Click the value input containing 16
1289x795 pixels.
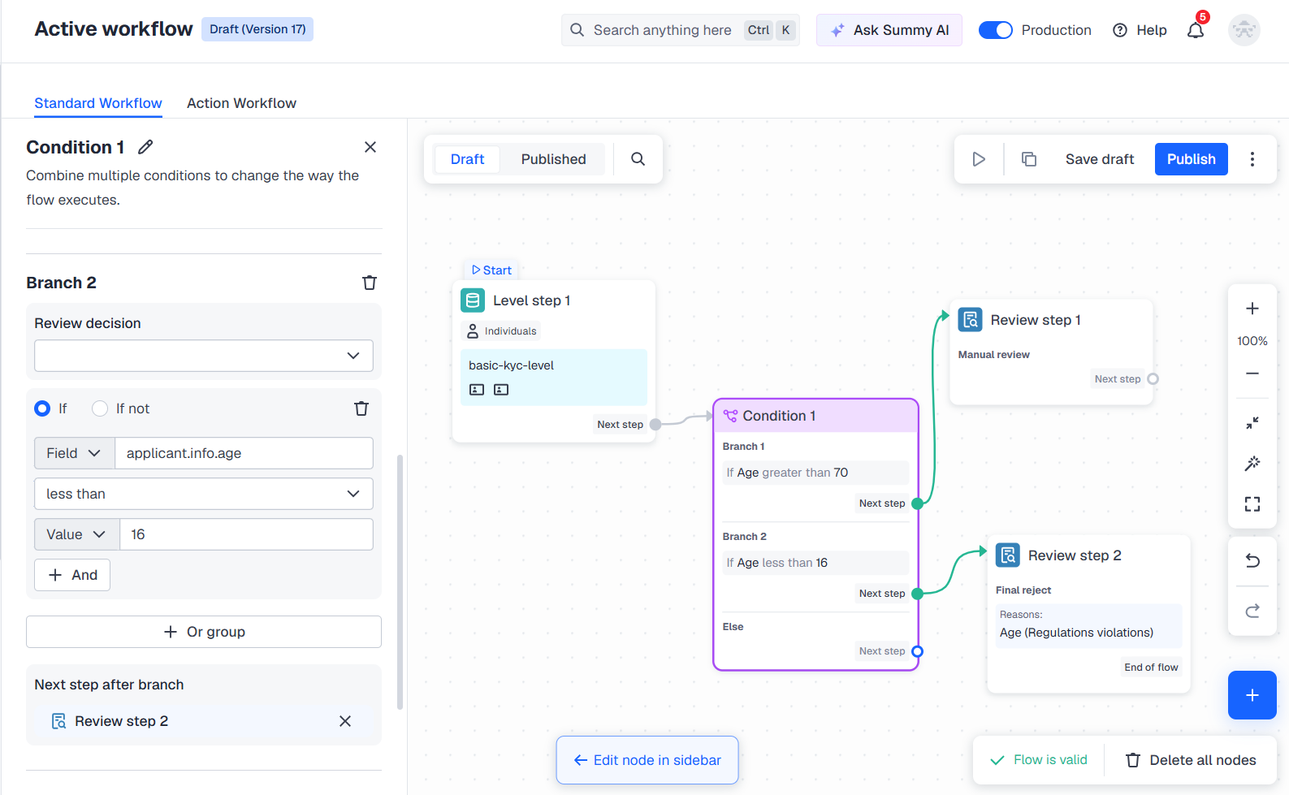click(247, 534)
